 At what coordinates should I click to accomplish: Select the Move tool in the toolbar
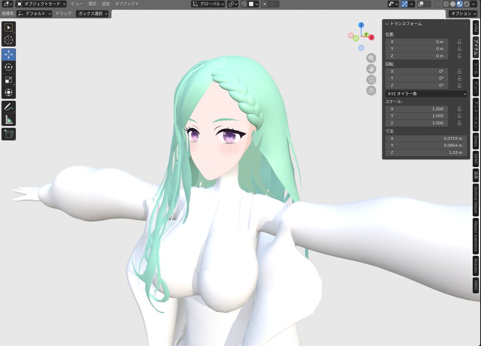9,55
